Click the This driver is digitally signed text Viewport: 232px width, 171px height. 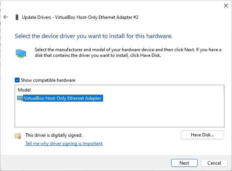(54, 135)
